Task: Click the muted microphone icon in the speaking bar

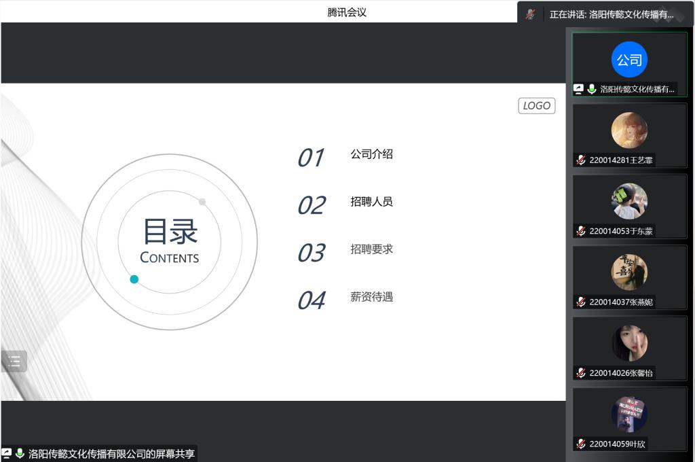Action: [531, 14]
